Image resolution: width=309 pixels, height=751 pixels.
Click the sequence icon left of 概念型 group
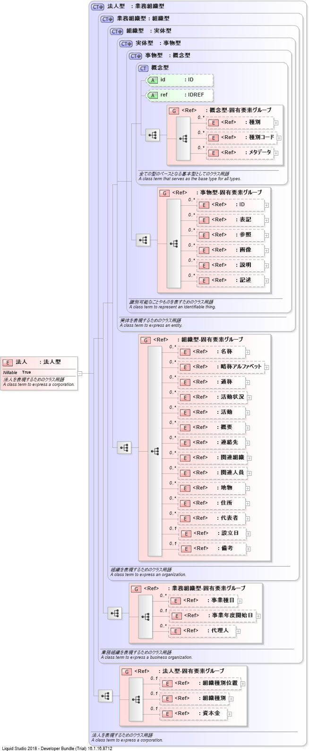point(153,135)
